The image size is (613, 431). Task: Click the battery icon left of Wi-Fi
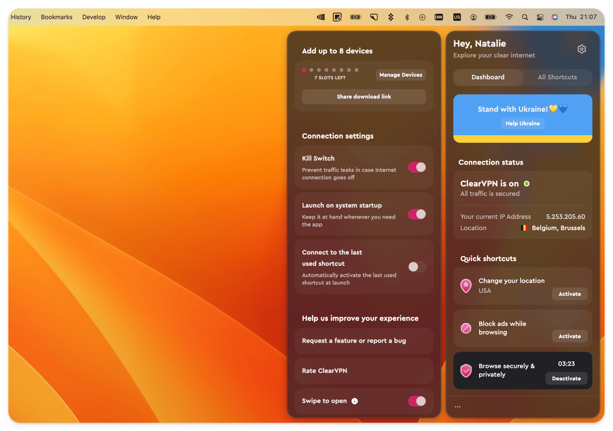click(491, 17)
